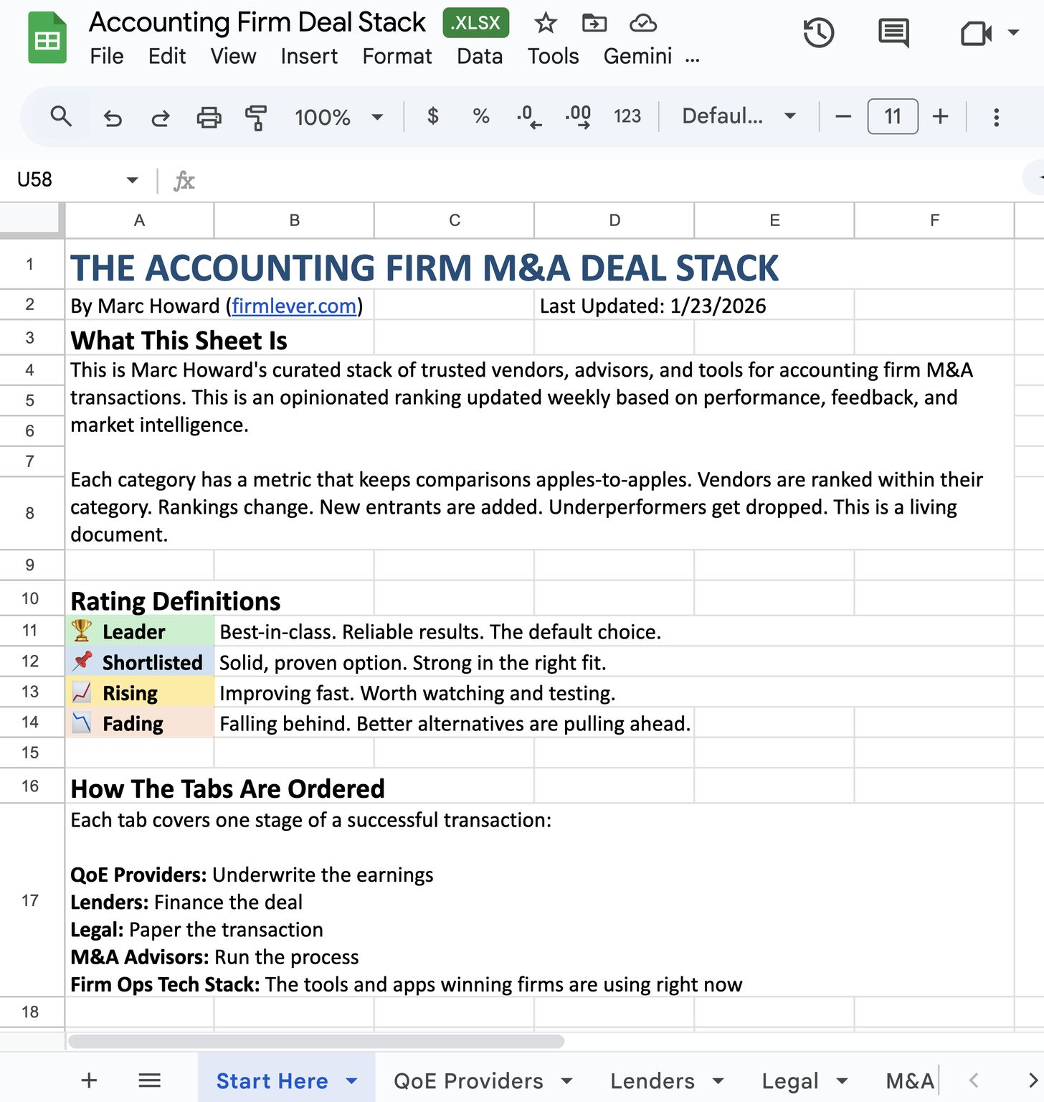Viewport: 1044px width, 1102px height.
Task: Click the undo arrow in toolbar
Action: click(113, 117)
